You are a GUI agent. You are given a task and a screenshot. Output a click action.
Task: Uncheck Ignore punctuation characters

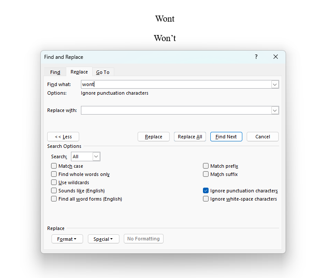(206, 191)
